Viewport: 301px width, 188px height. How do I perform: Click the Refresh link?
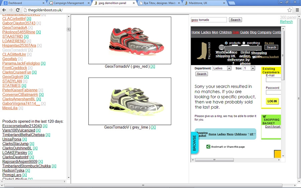pos(286,22)
